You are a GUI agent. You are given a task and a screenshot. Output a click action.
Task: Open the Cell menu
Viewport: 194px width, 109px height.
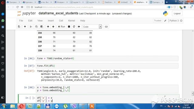coord(61,21)
